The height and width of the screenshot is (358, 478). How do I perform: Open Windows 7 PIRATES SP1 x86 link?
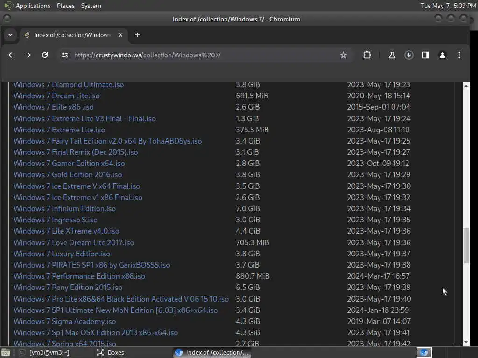[92, 265]
